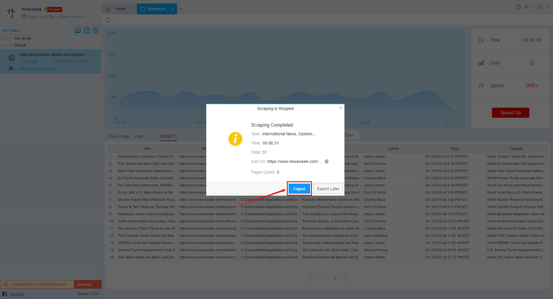553x299 pixels.
Task: Select the All Tasks link
Action: click(x=11, y=31)
